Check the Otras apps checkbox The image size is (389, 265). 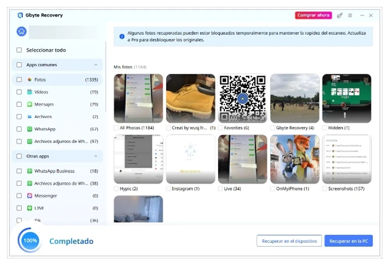coord(19,156)
